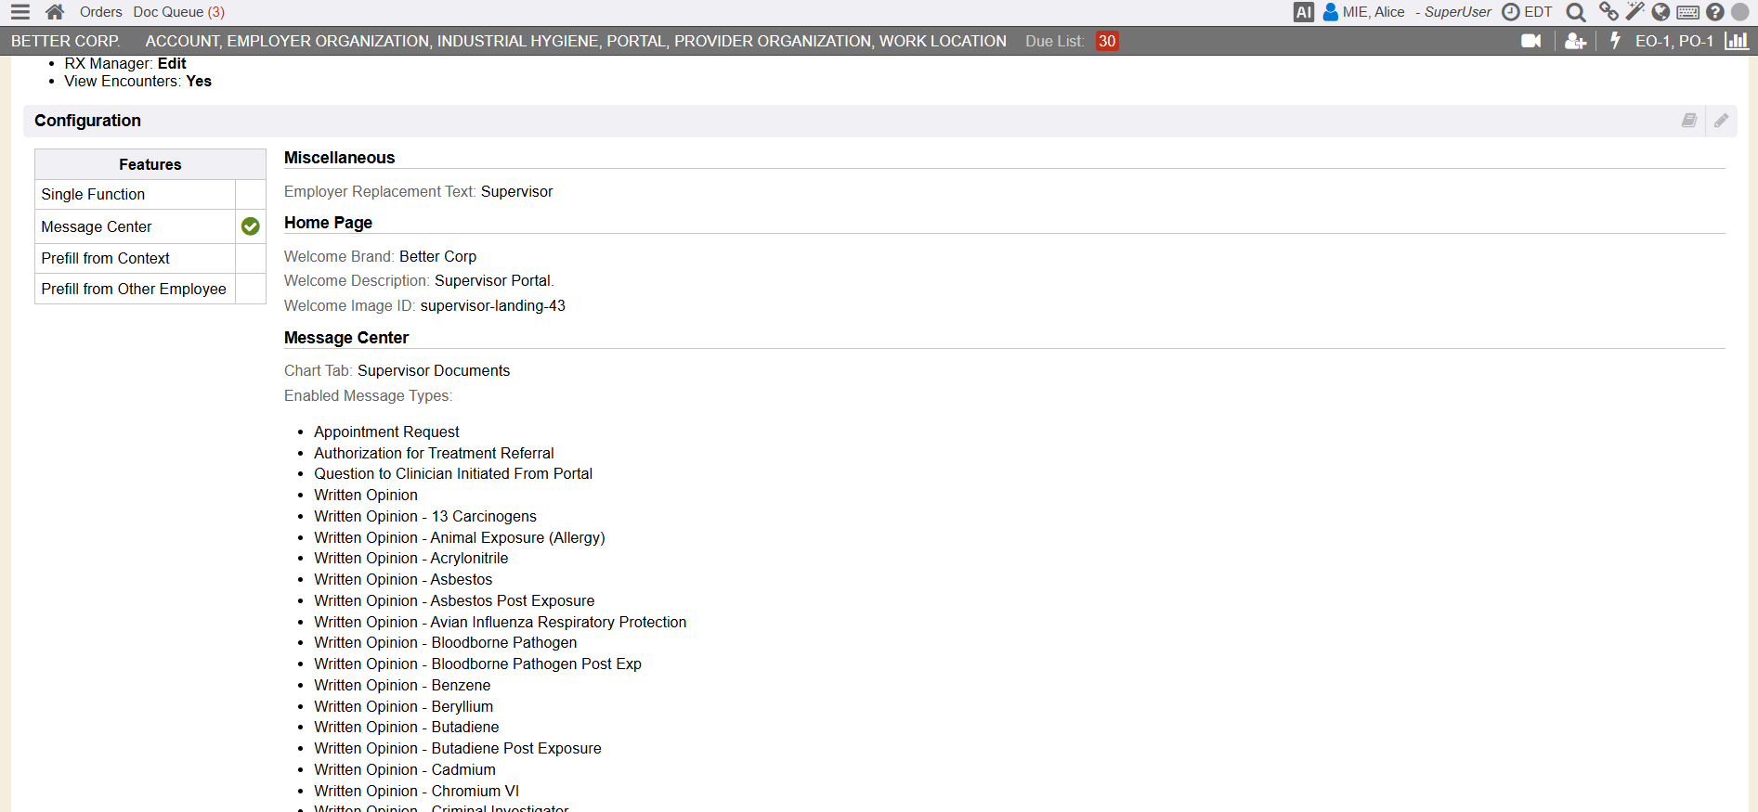
Task: Open Doc Queue (3)
Action: click(x=178, y=12)
